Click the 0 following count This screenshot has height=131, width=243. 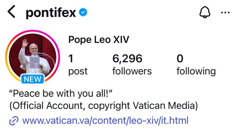point(180,58)
